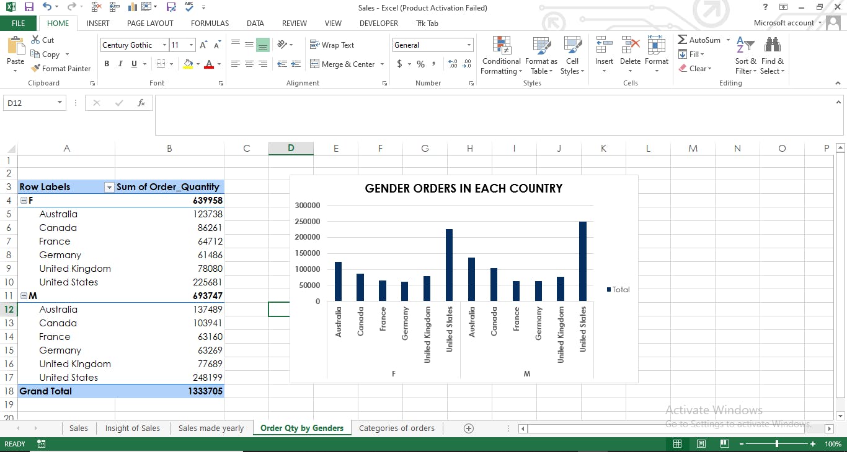Select the column D header
This screenshot has width=847, height=452.
[x=291, y=148]
